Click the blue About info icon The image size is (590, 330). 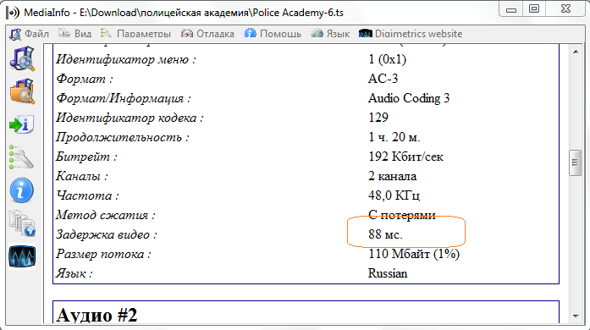coord(22,190)
